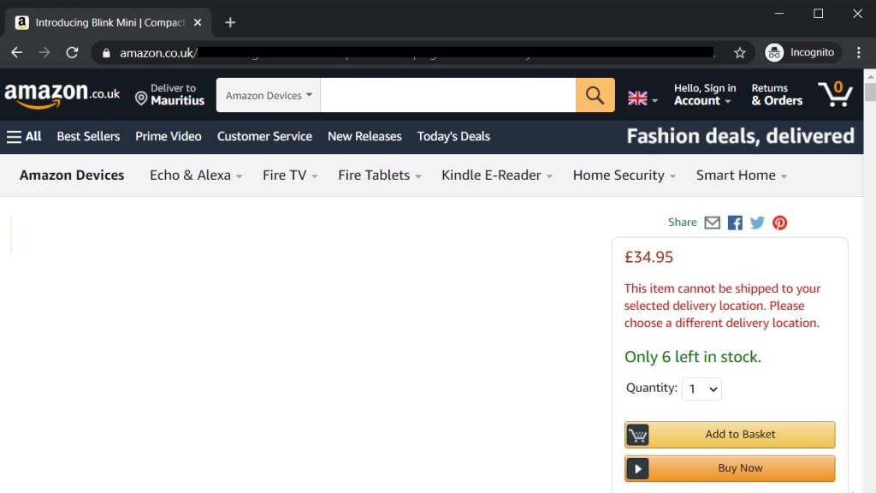
Task: Expand the Echo & Alexa menu
Action: (x=196, y=175)
